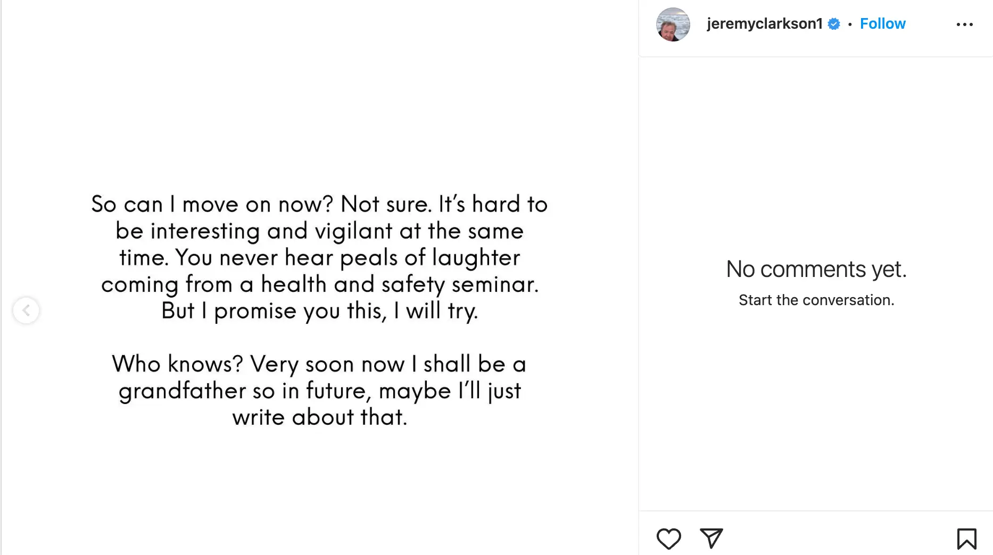
Task: Share the post via paper plane icon
Action: pos(711,539)
